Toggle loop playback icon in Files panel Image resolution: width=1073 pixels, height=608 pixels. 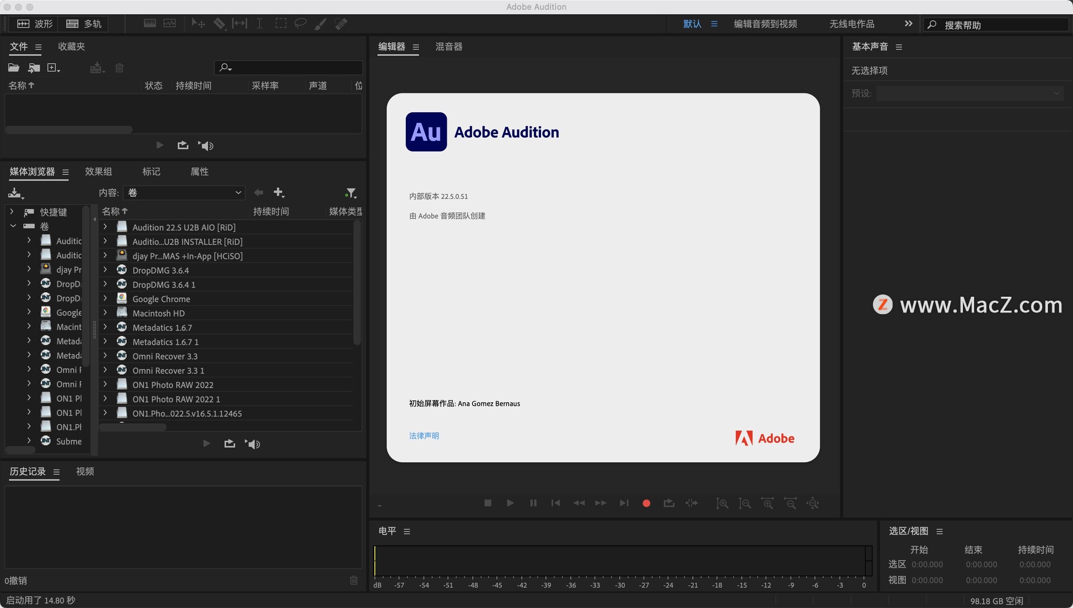click(x=183, y=145)
